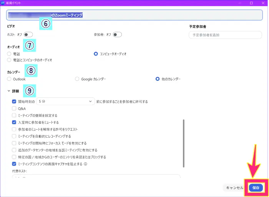Select 電話とコンピュータのオーディオ radio option
Screen dimensions: 269x197
pyautogui.click(x=9, y=60)
